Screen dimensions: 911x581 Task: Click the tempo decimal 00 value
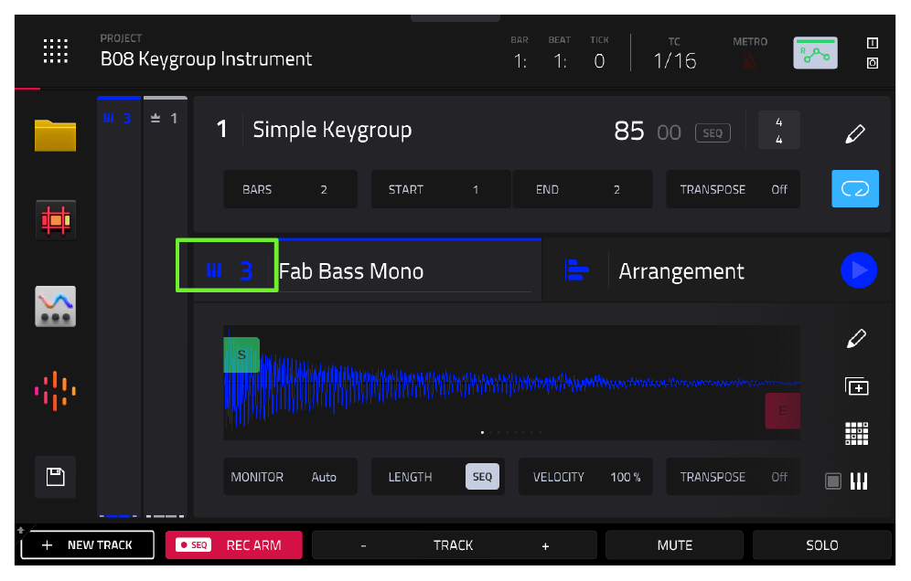669,132
